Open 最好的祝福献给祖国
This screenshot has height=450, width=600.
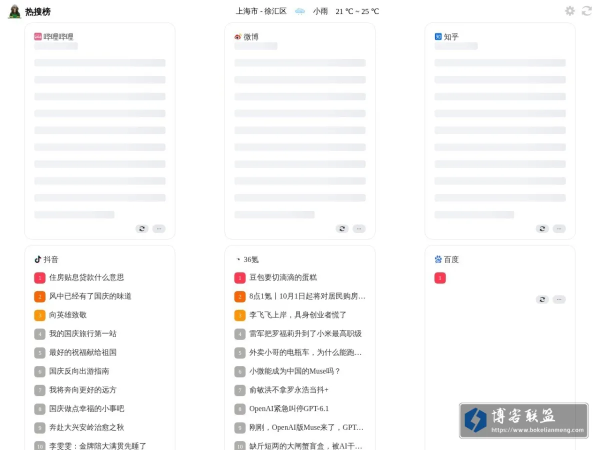pyautogui.click(x=82, y=352)
